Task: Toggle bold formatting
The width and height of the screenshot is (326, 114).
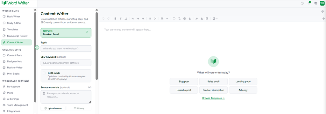Action: tap(115, 19)
